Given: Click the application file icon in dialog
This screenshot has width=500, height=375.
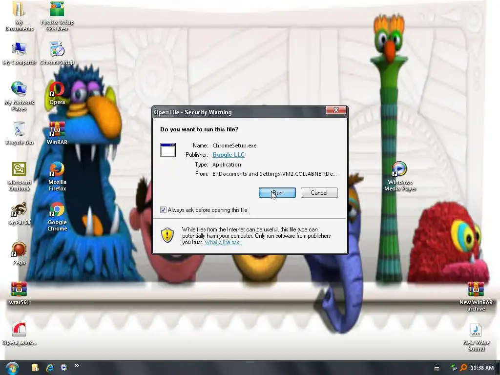Looking at the screenshot, I should tap(168, 150).
